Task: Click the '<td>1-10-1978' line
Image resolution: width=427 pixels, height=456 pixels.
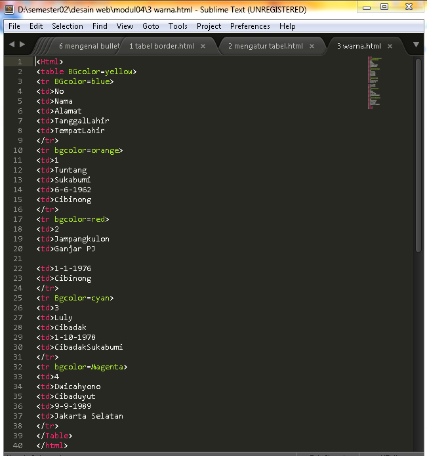Action: [x=66, y=337]
